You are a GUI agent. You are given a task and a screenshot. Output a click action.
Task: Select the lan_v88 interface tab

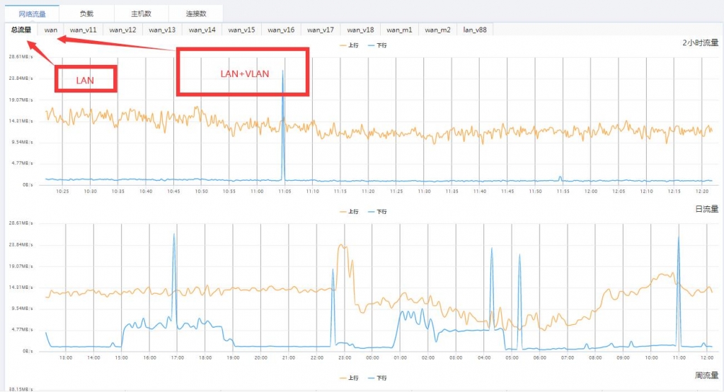click(475, 30)
